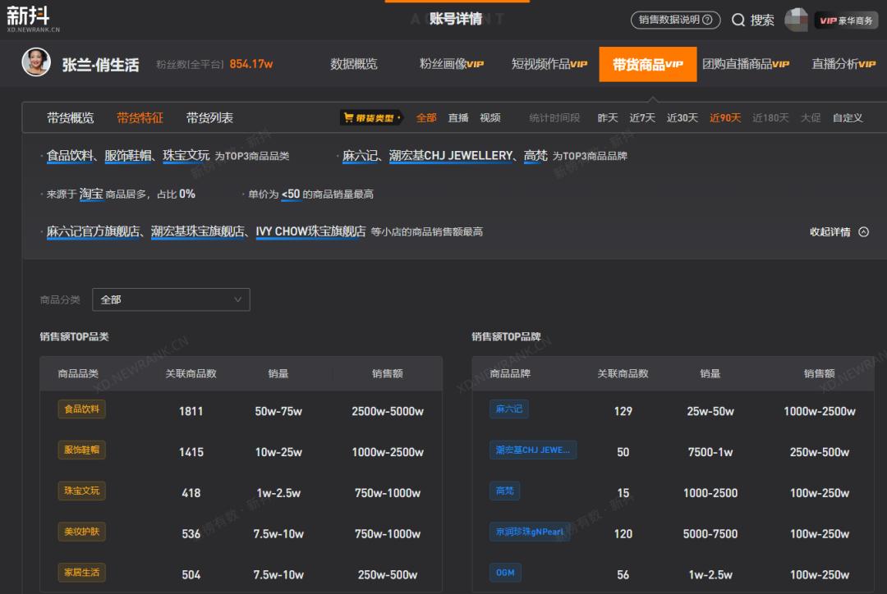Screen dimensions: 887x594
Task: Click 珠宝文玩 category tag in table
Action: click(81, 491)
